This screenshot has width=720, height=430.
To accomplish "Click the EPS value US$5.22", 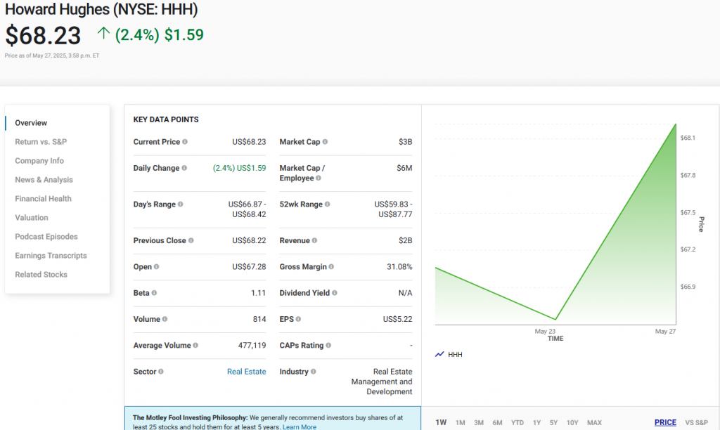I will coord(398,319).
